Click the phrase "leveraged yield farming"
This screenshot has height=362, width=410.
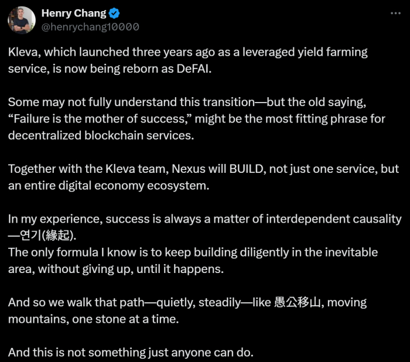(x=305, y=52)
